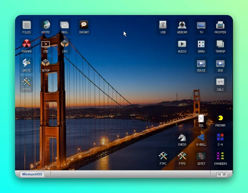Screen dimensions: 248x193
Task: Launch the CHESS knight icon
Action: coord(182,140)
